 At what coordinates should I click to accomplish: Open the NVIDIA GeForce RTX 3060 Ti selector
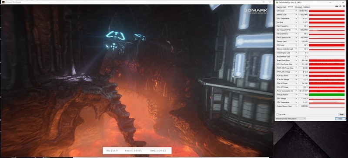coord(291,119)
